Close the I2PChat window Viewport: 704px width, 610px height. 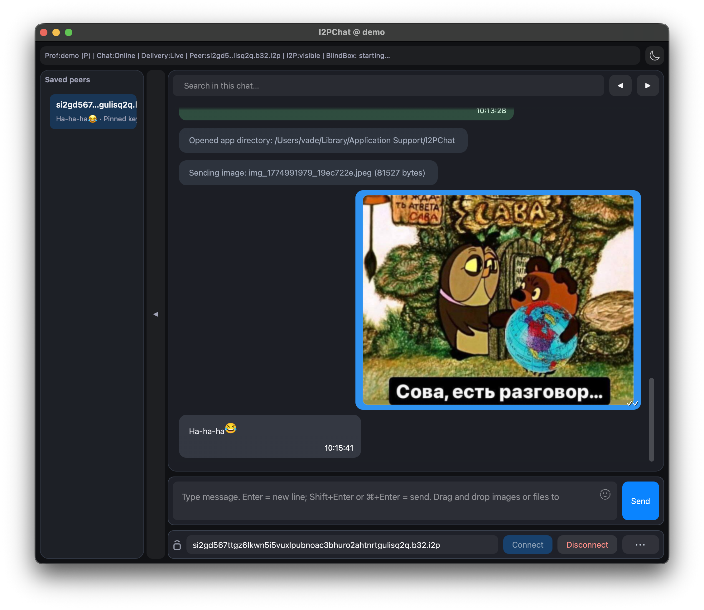(x=44, y=32)
